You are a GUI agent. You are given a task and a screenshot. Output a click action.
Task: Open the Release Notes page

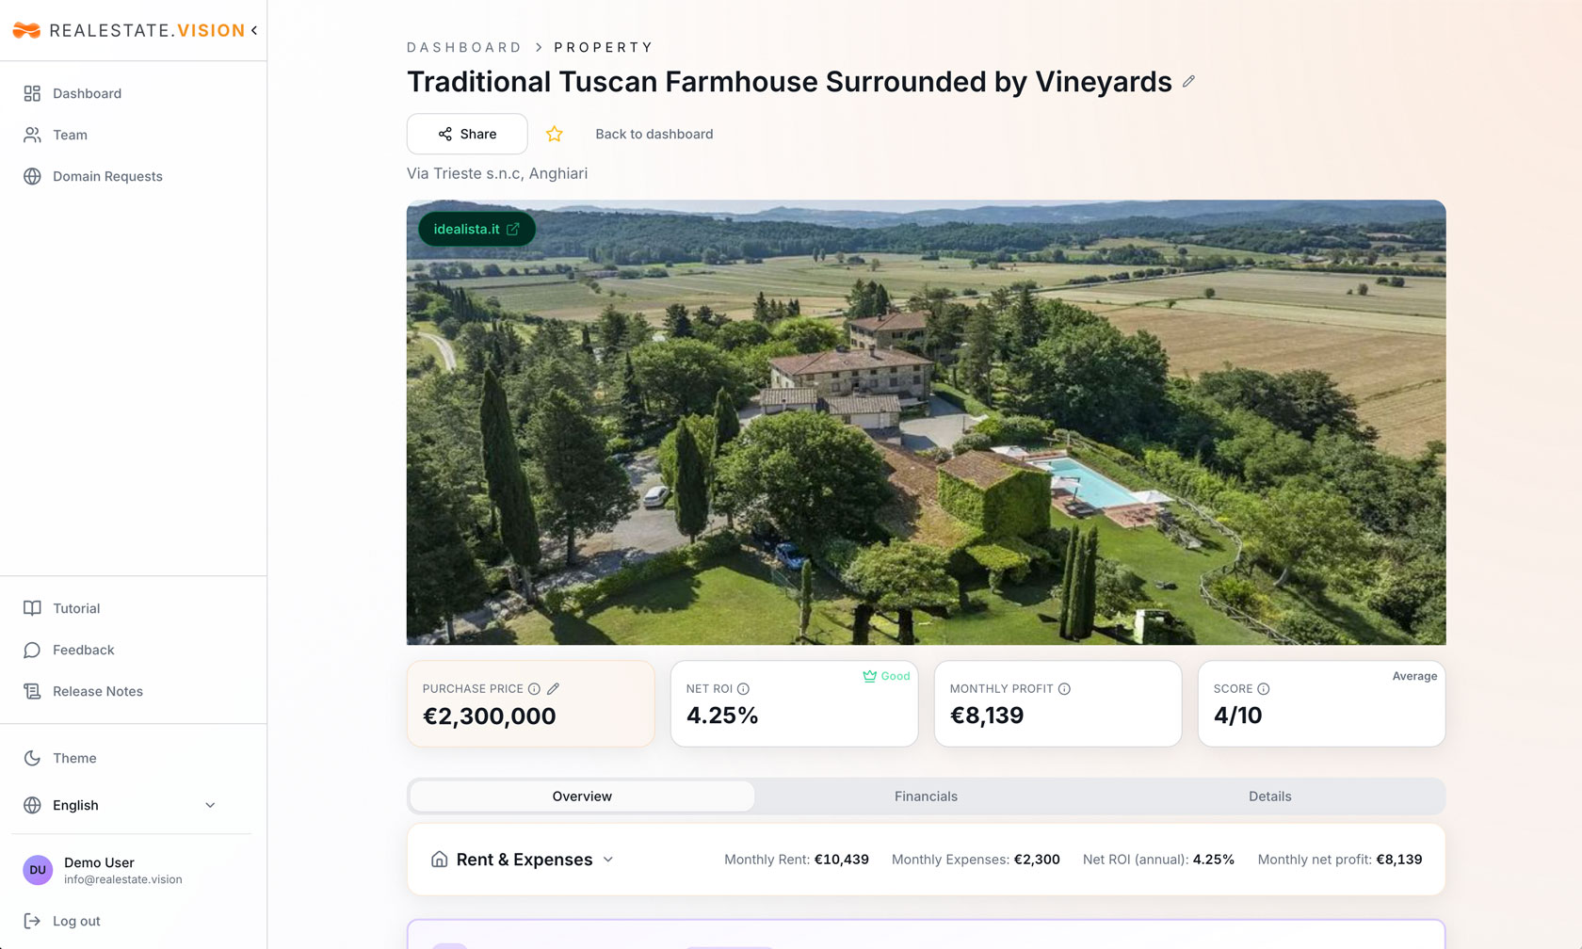[98, 691]
